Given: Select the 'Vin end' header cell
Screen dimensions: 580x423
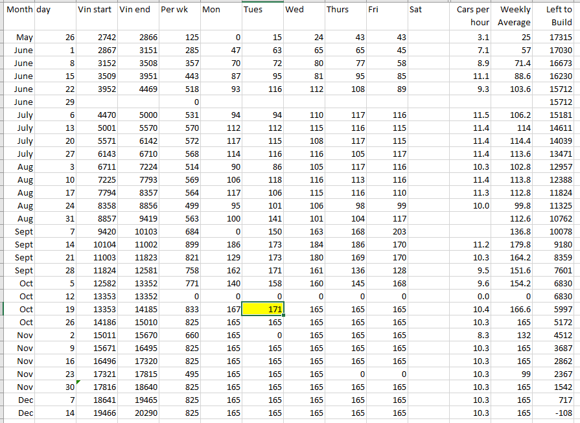Looking at the screenshot, I should pos(137,10).
